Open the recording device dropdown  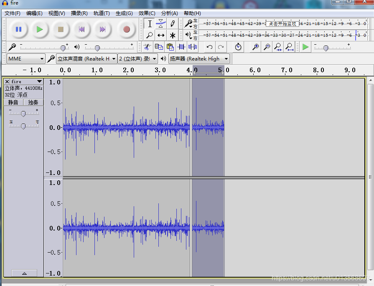point(87,58)
